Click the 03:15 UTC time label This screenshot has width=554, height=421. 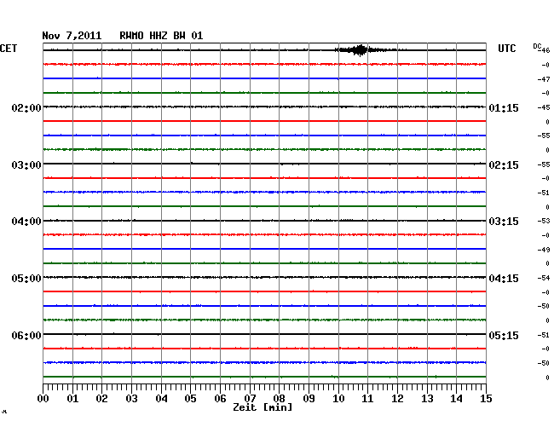(x=504, y=222)
